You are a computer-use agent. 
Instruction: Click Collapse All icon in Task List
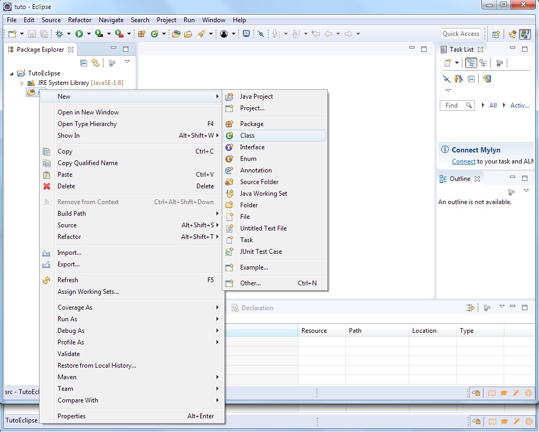pos(471,79)
